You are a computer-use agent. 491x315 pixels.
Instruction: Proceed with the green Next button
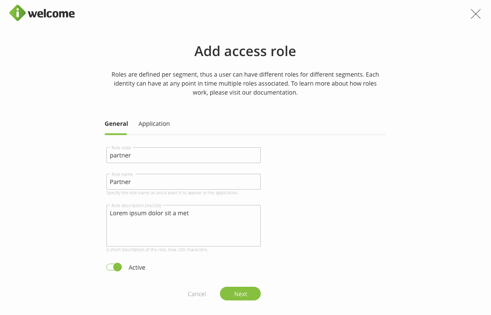coord(240,294)
